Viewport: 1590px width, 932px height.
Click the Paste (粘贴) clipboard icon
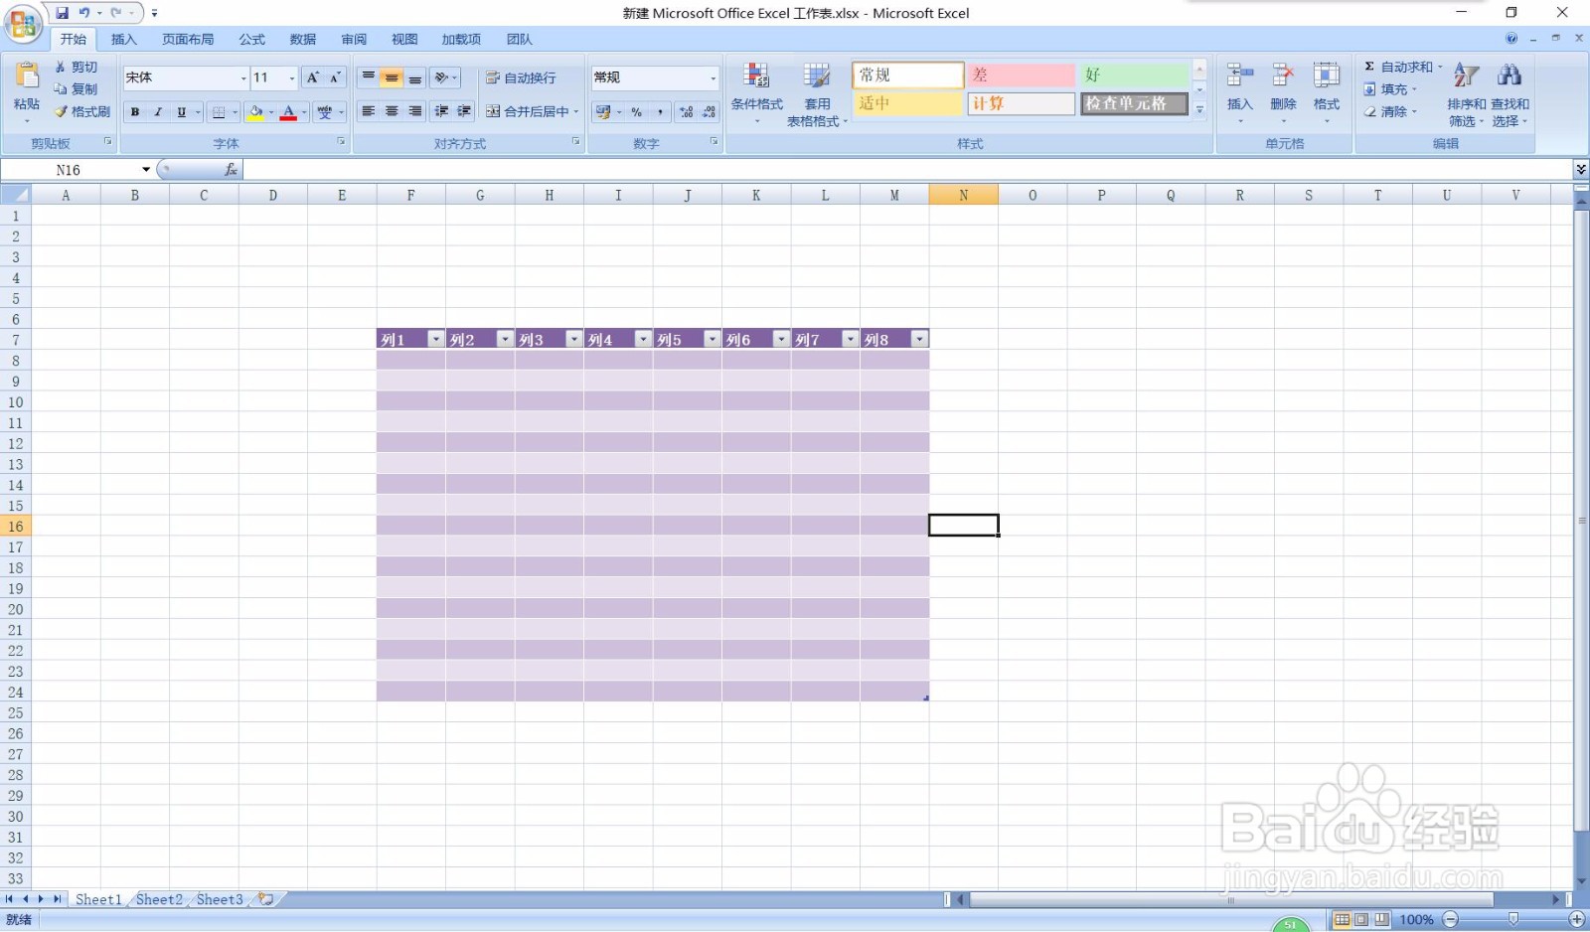tap(27, 76)
